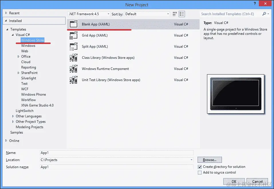Select XNA Game Studio 4.0
This screenshot has height=189, width=274.
tap(37, 105)
